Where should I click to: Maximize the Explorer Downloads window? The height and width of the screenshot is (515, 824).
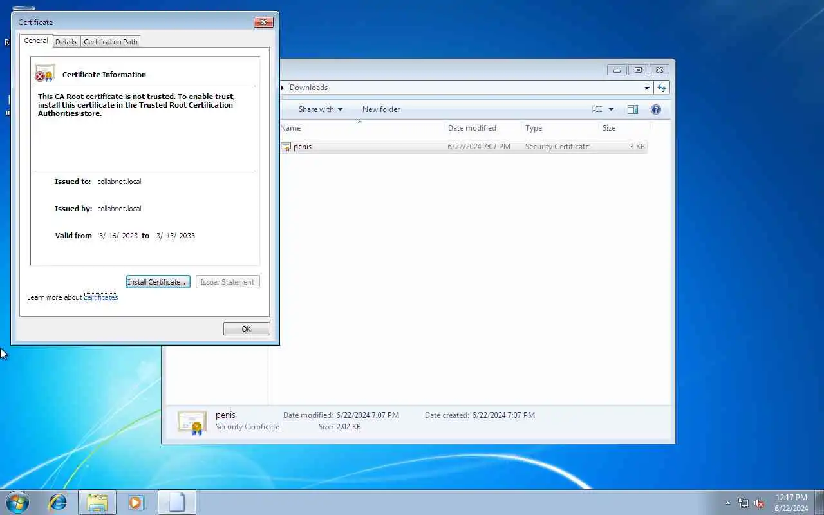(x=638, y=70)
